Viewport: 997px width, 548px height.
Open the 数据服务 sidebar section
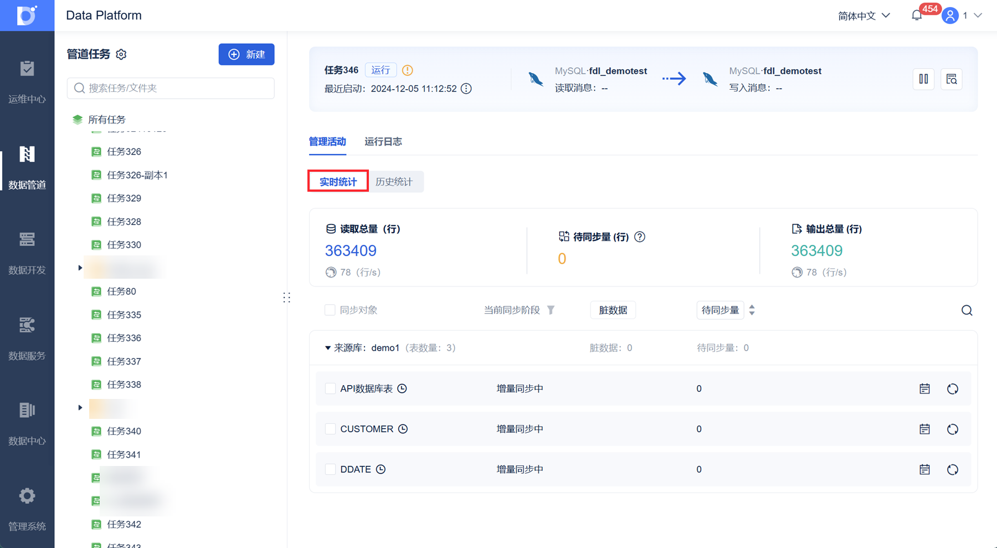(x=27, y=339)
